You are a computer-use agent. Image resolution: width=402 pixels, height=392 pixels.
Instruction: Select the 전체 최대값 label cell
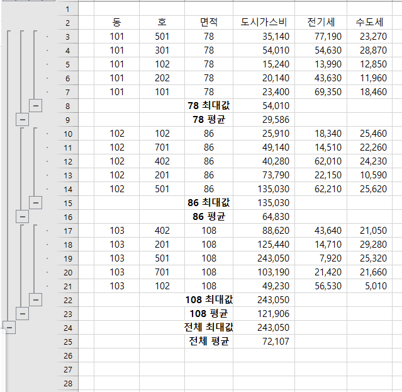[209, 328]
